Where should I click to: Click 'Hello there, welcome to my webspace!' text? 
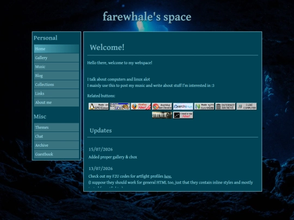point(120,63)
